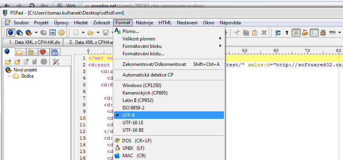
Task: Click the browser back arrow behind PSPad
Action: coord(7,6)
